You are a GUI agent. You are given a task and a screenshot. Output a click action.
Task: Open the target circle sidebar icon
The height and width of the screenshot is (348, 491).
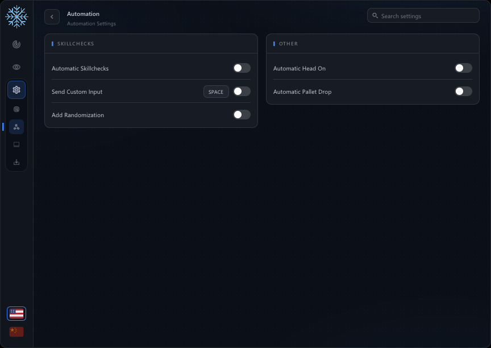tap(16, 109)
